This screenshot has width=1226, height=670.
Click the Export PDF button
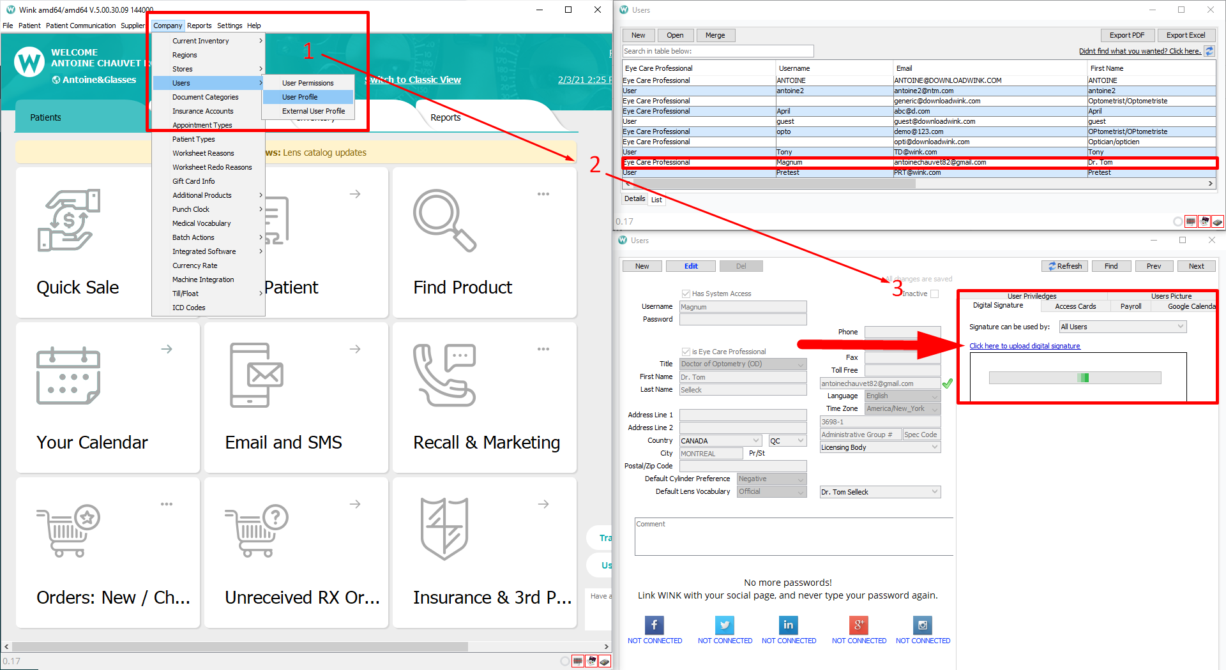click(1127, 35)
